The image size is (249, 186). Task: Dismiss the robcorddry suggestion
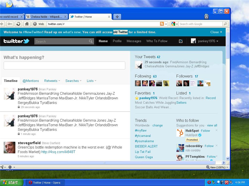216,145
